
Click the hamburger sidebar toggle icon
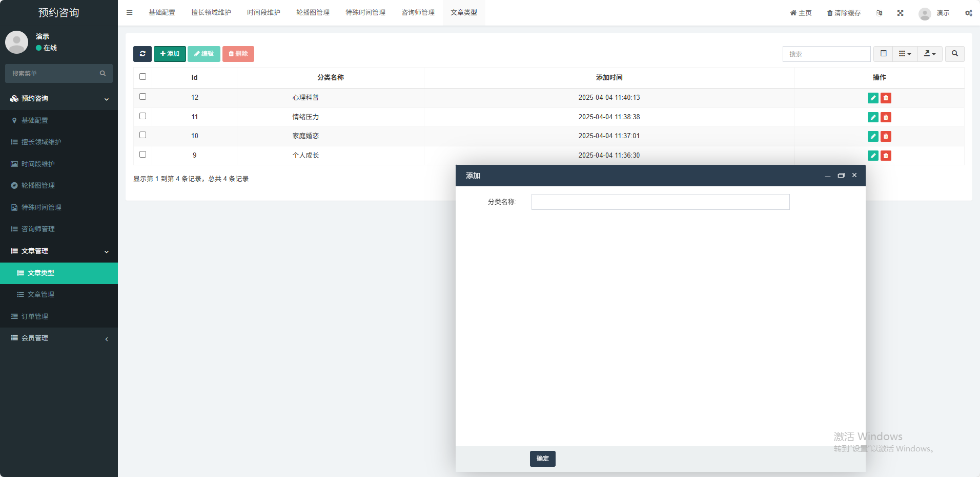tap(130, 13)
